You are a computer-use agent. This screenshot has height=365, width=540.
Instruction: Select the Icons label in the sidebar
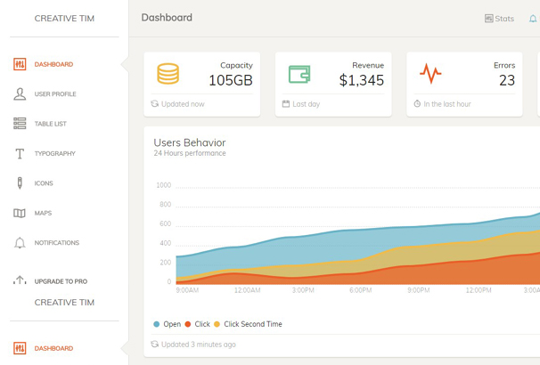click(x=44, y=183)
